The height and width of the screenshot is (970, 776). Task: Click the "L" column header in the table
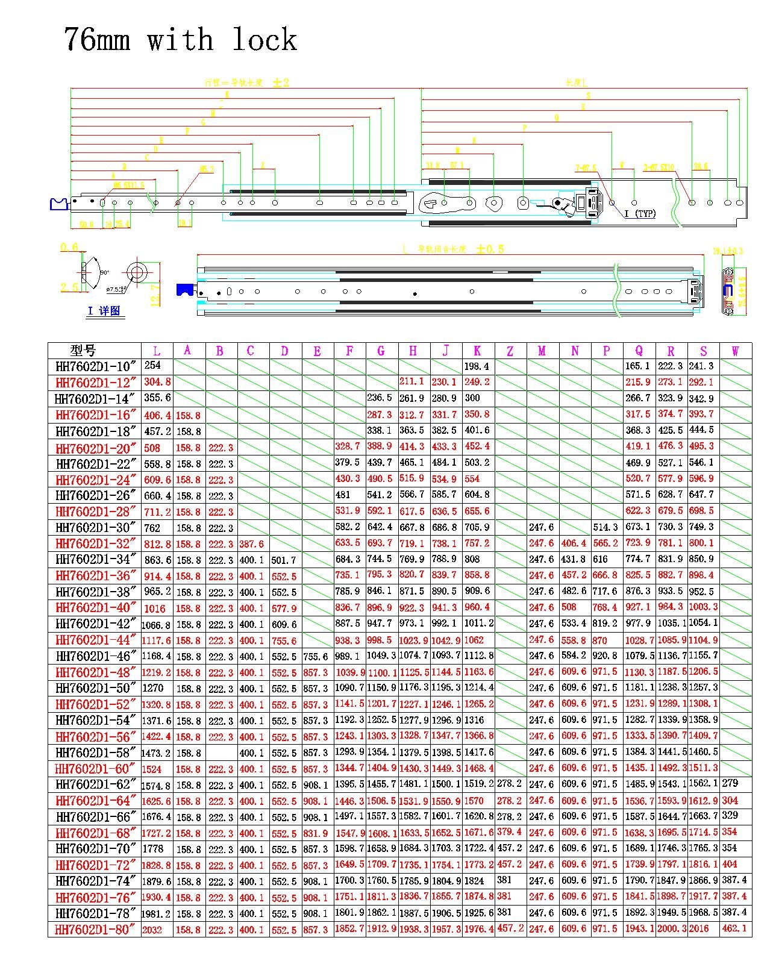[x=157, y=351]
